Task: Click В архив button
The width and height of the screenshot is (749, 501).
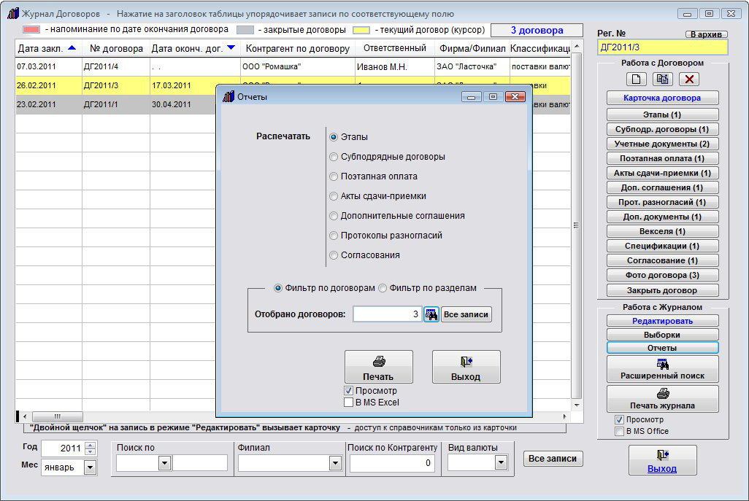Action: (x=705, y=34)
